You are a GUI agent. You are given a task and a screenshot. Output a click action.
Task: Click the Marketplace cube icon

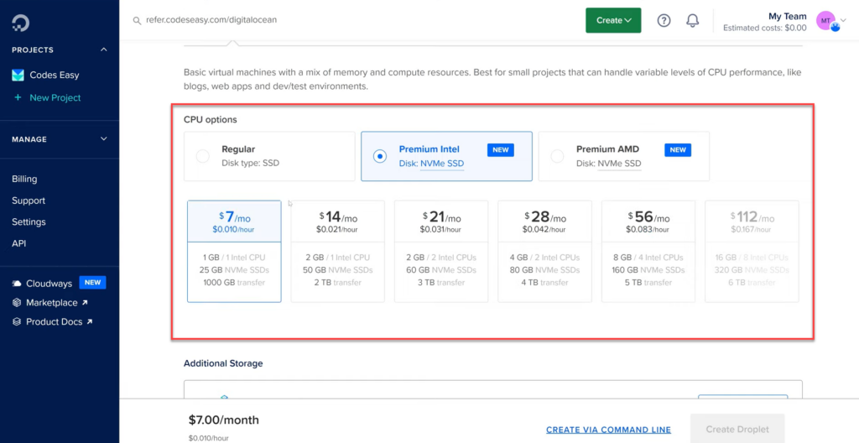point(17,303)
